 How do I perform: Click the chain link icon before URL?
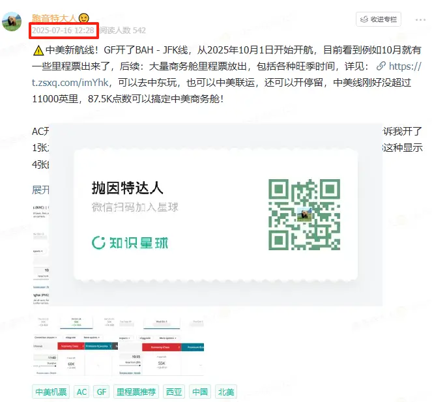click(381, 66)
